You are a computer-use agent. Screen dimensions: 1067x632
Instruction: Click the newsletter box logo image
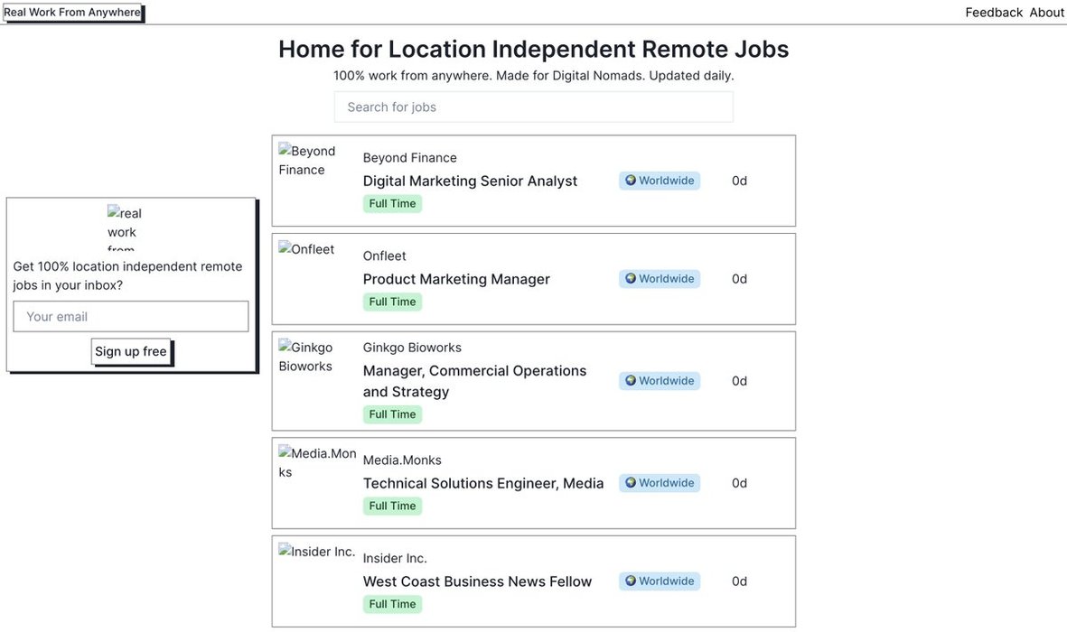125,228
